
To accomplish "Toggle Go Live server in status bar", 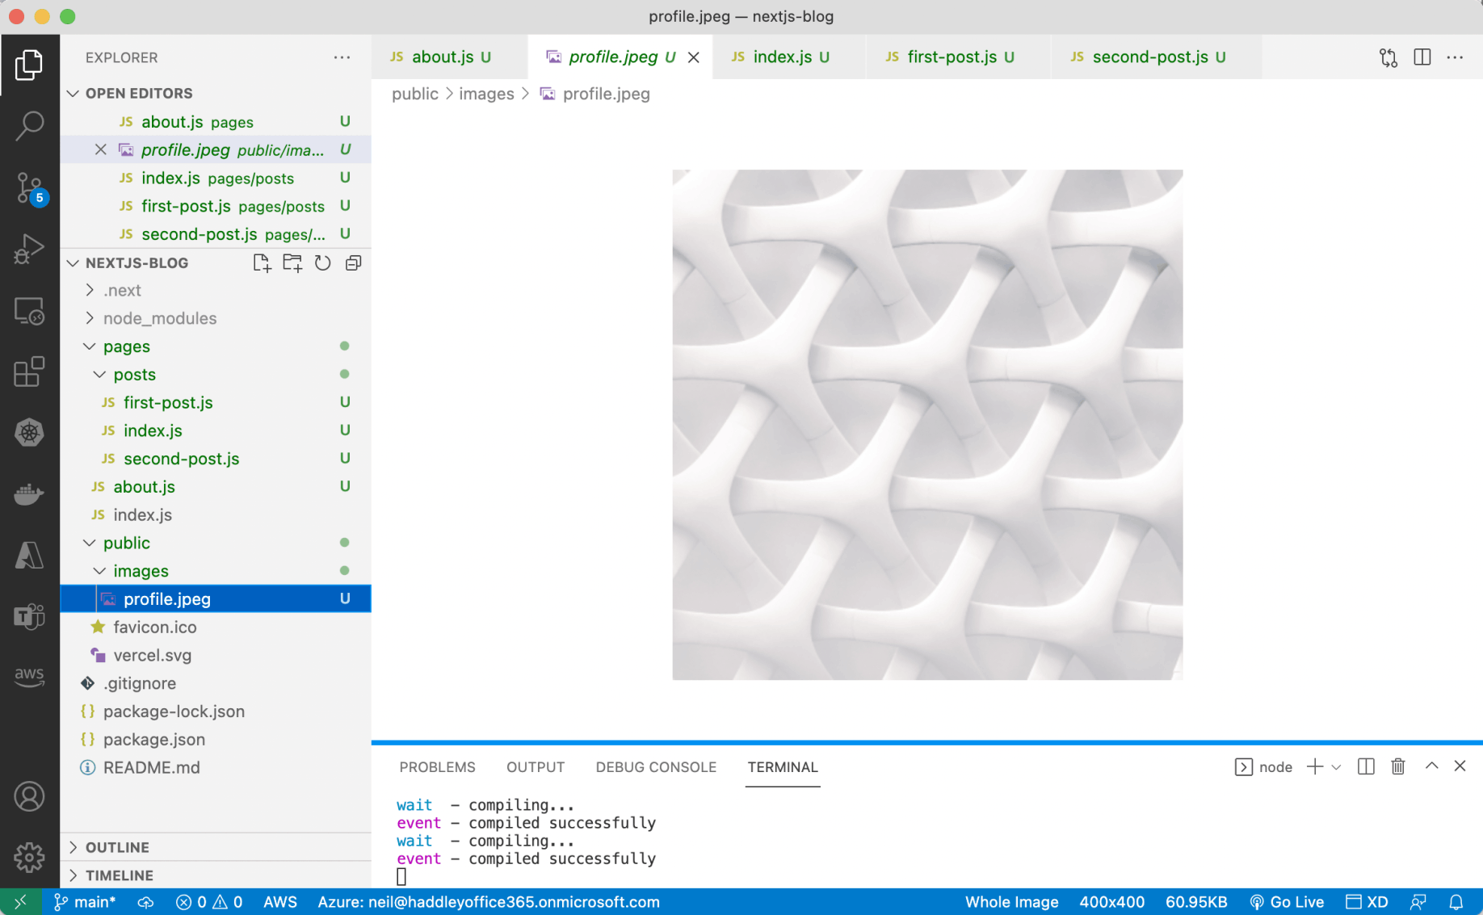I will click(1287, 902).
